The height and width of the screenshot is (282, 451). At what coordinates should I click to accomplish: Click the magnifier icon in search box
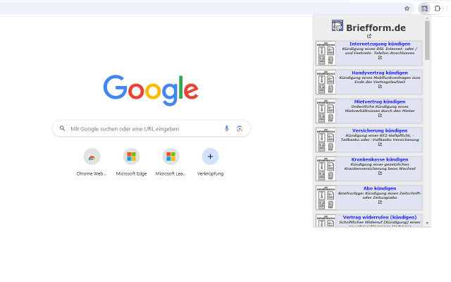click(x=63, y=128)
